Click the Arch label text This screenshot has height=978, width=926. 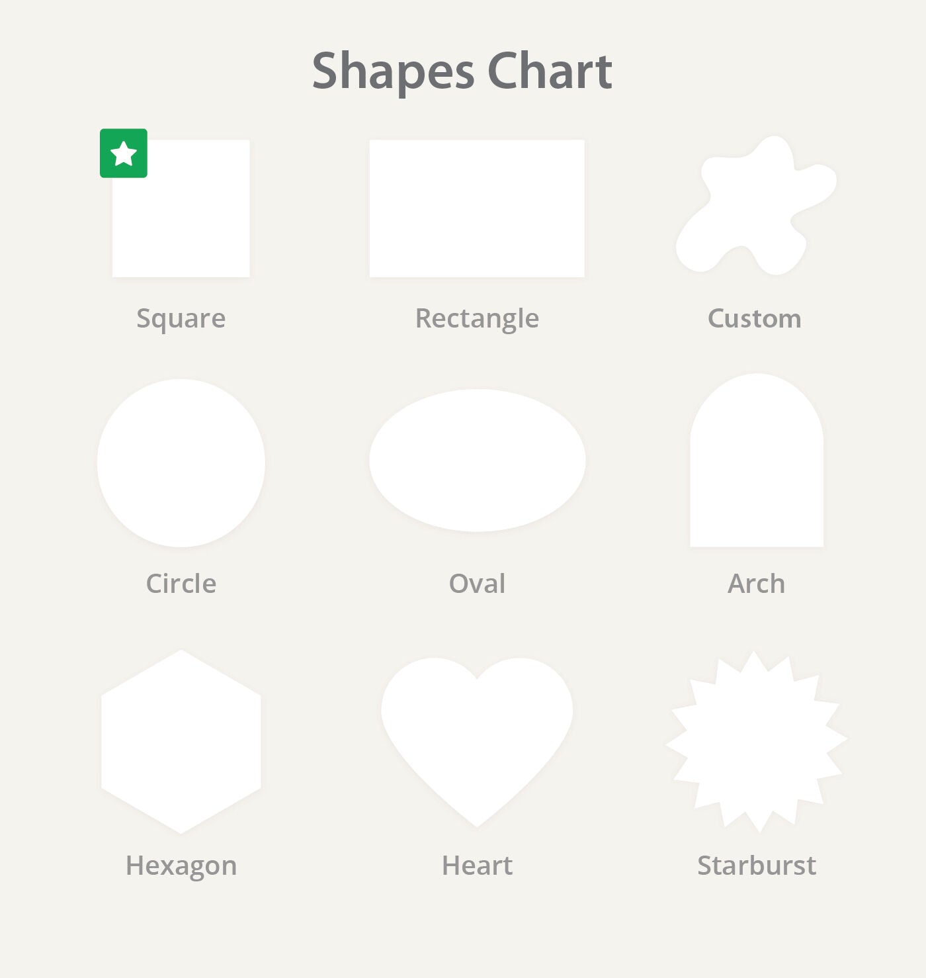pyautogui.click(x=757, y=584)
